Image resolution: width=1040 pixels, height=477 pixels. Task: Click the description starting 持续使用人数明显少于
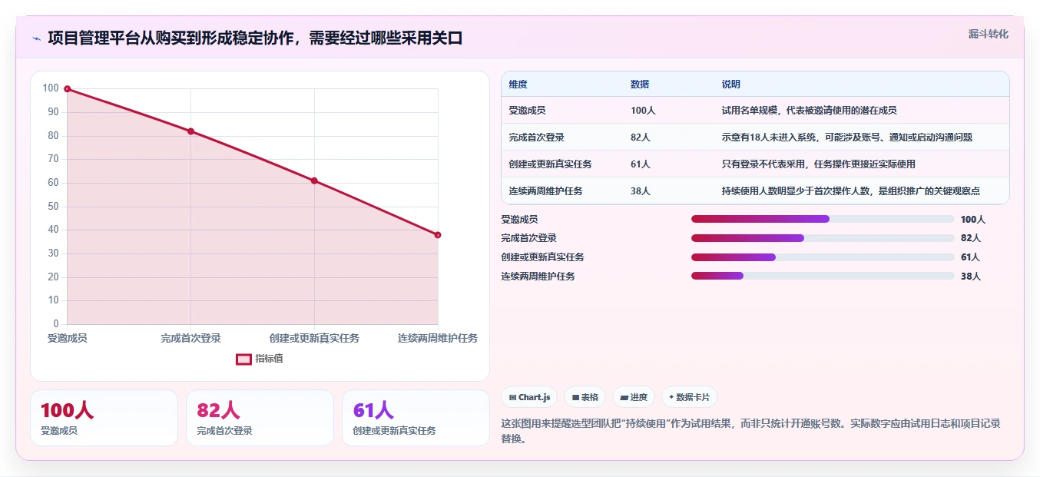[x=850, y=191]
